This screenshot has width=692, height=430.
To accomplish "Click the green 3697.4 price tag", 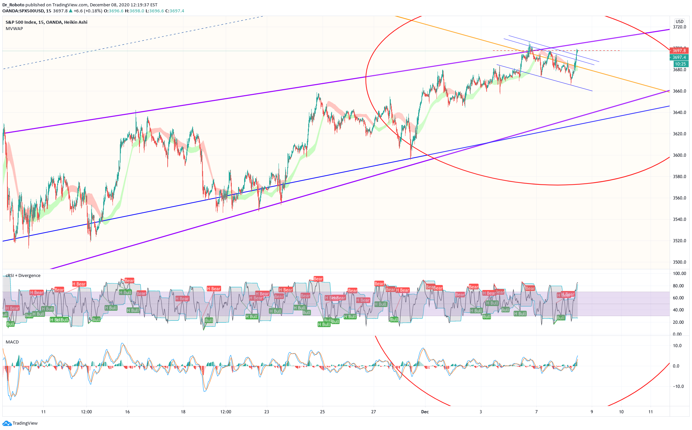I will coord(679,57).
